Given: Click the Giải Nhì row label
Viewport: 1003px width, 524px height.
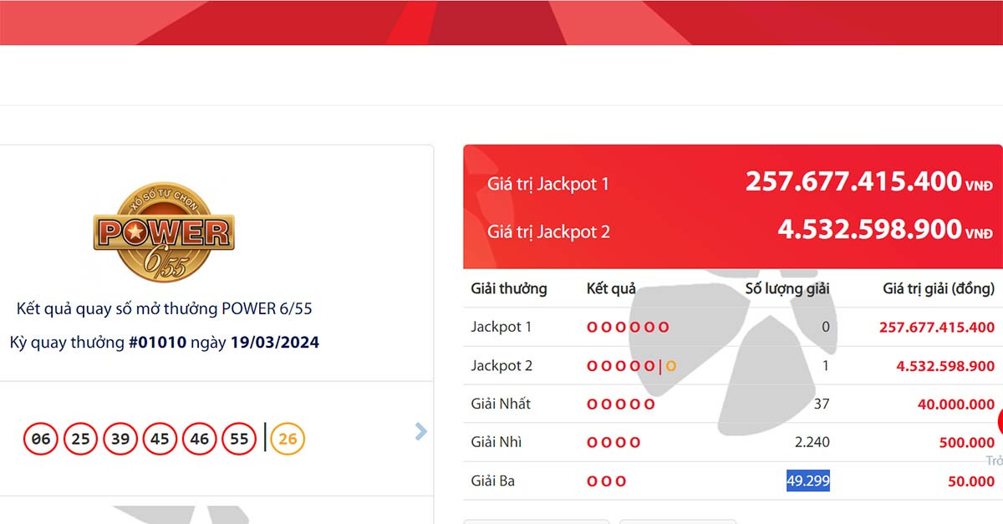Looking at the screenshot, I should pyautogui.click(x=496, y=442).
